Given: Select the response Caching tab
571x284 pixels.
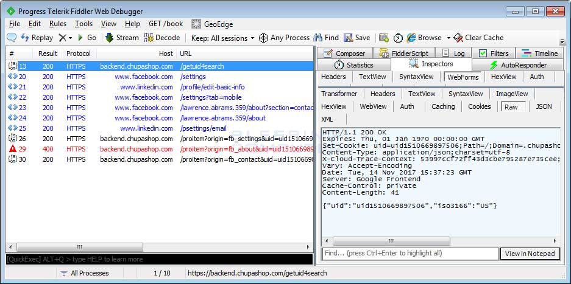Looking at the screenshot, I should (443, 106).
